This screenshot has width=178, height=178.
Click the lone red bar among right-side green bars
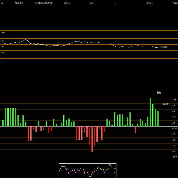[135, 130]
